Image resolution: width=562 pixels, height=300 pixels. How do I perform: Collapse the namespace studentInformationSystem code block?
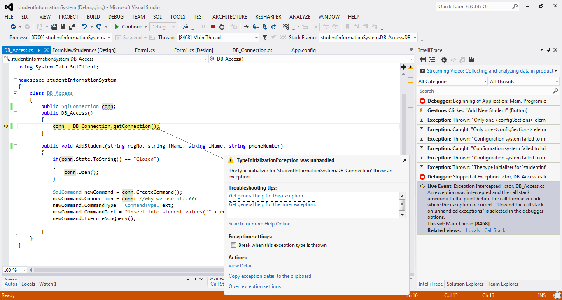point(15,80)
